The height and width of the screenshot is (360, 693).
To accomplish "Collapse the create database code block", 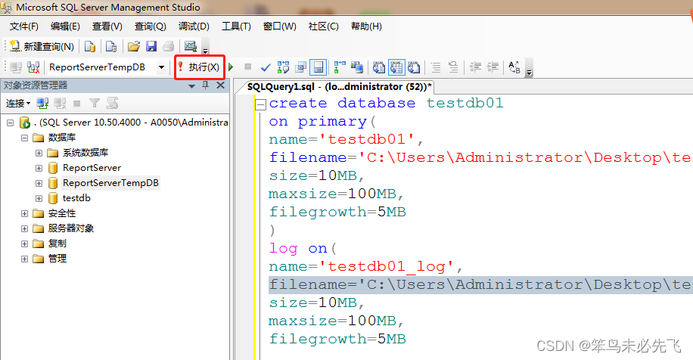I will [261, 104].
